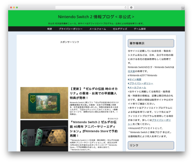This screenshot has height=163, width=193.
Task: Click the ●サイト概要 sidebar link
Action: coord(134,79)
